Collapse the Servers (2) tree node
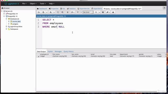The height and width of the screenshot is (94, 168). click(x=2, y=11)
